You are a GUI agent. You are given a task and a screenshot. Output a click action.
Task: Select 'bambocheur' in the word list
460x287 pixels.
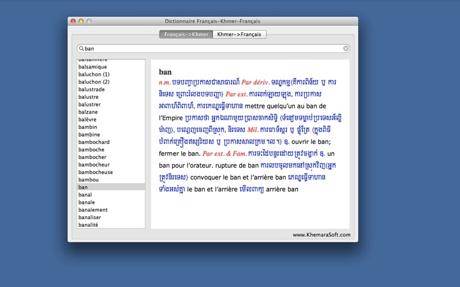pyautogui.click(x=111, y=165)
